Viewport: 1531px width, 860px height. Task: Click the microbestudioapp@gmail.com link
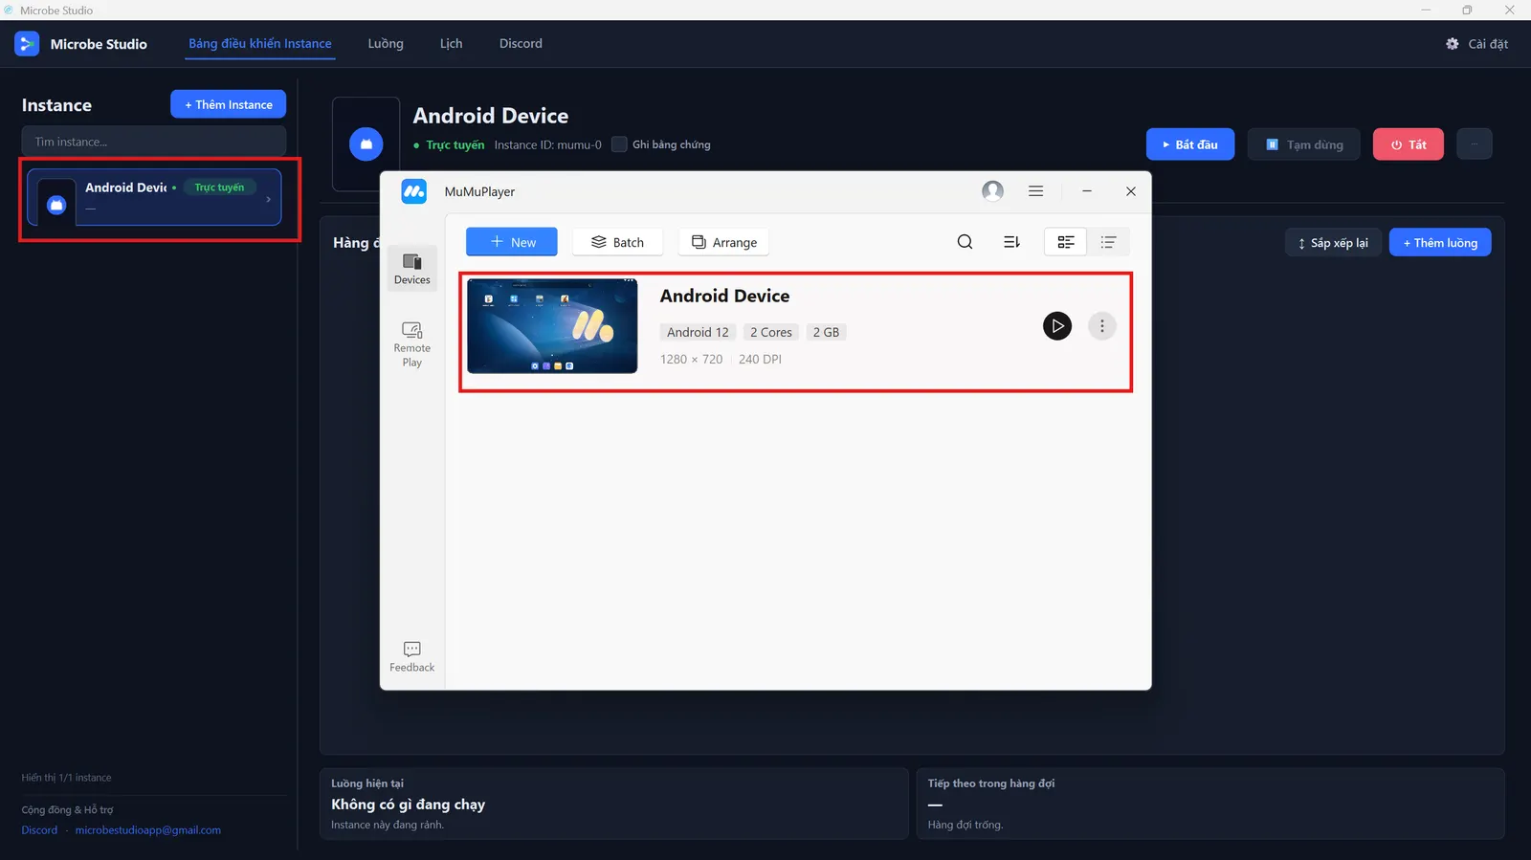148,830
